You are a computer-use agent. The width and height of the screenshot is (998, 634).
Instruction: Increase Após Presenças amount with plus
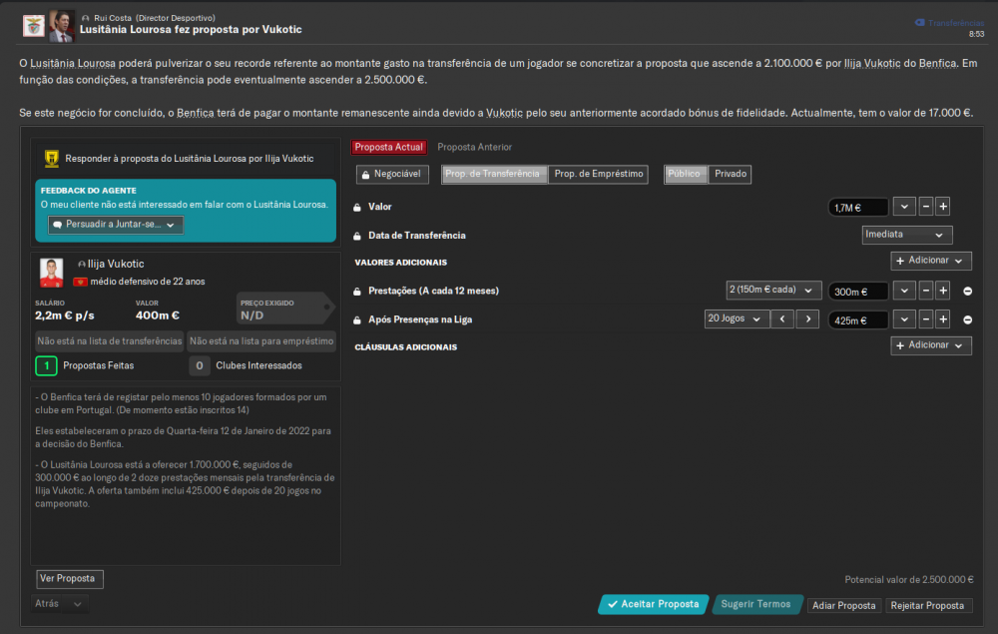943,318
